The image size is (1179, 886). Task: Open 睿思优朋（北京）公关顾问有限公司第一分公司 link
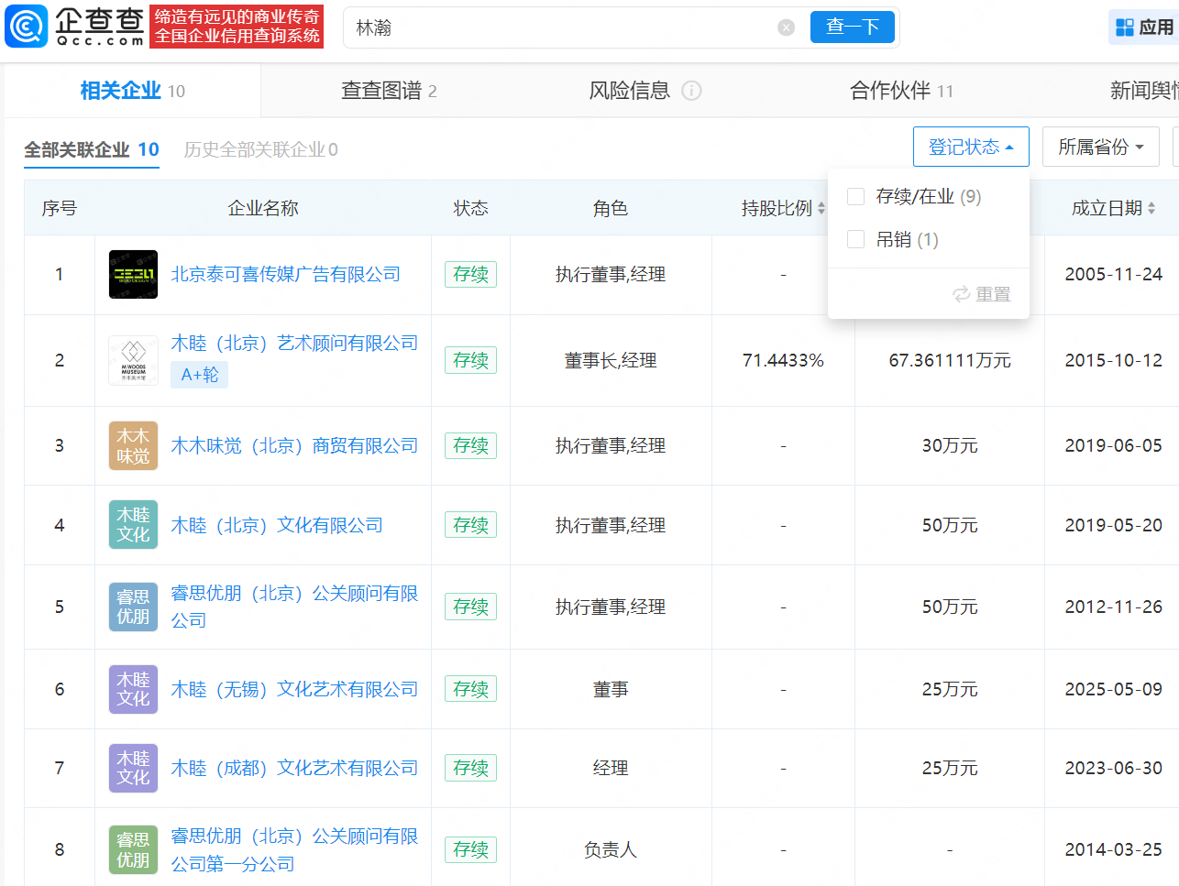294,849
